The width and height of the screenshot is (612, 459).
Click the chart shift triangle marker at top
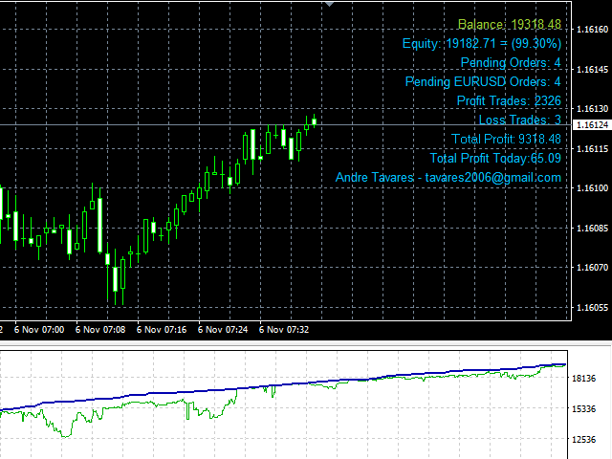(x=329, y=4)
